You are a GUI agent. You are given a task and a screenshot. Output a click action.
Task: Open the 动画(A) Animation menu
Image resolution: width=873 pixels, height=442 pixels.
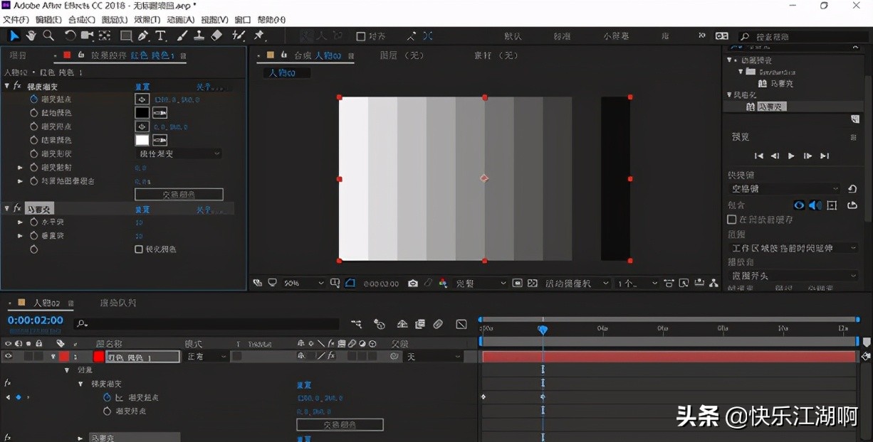click(181, 20)
